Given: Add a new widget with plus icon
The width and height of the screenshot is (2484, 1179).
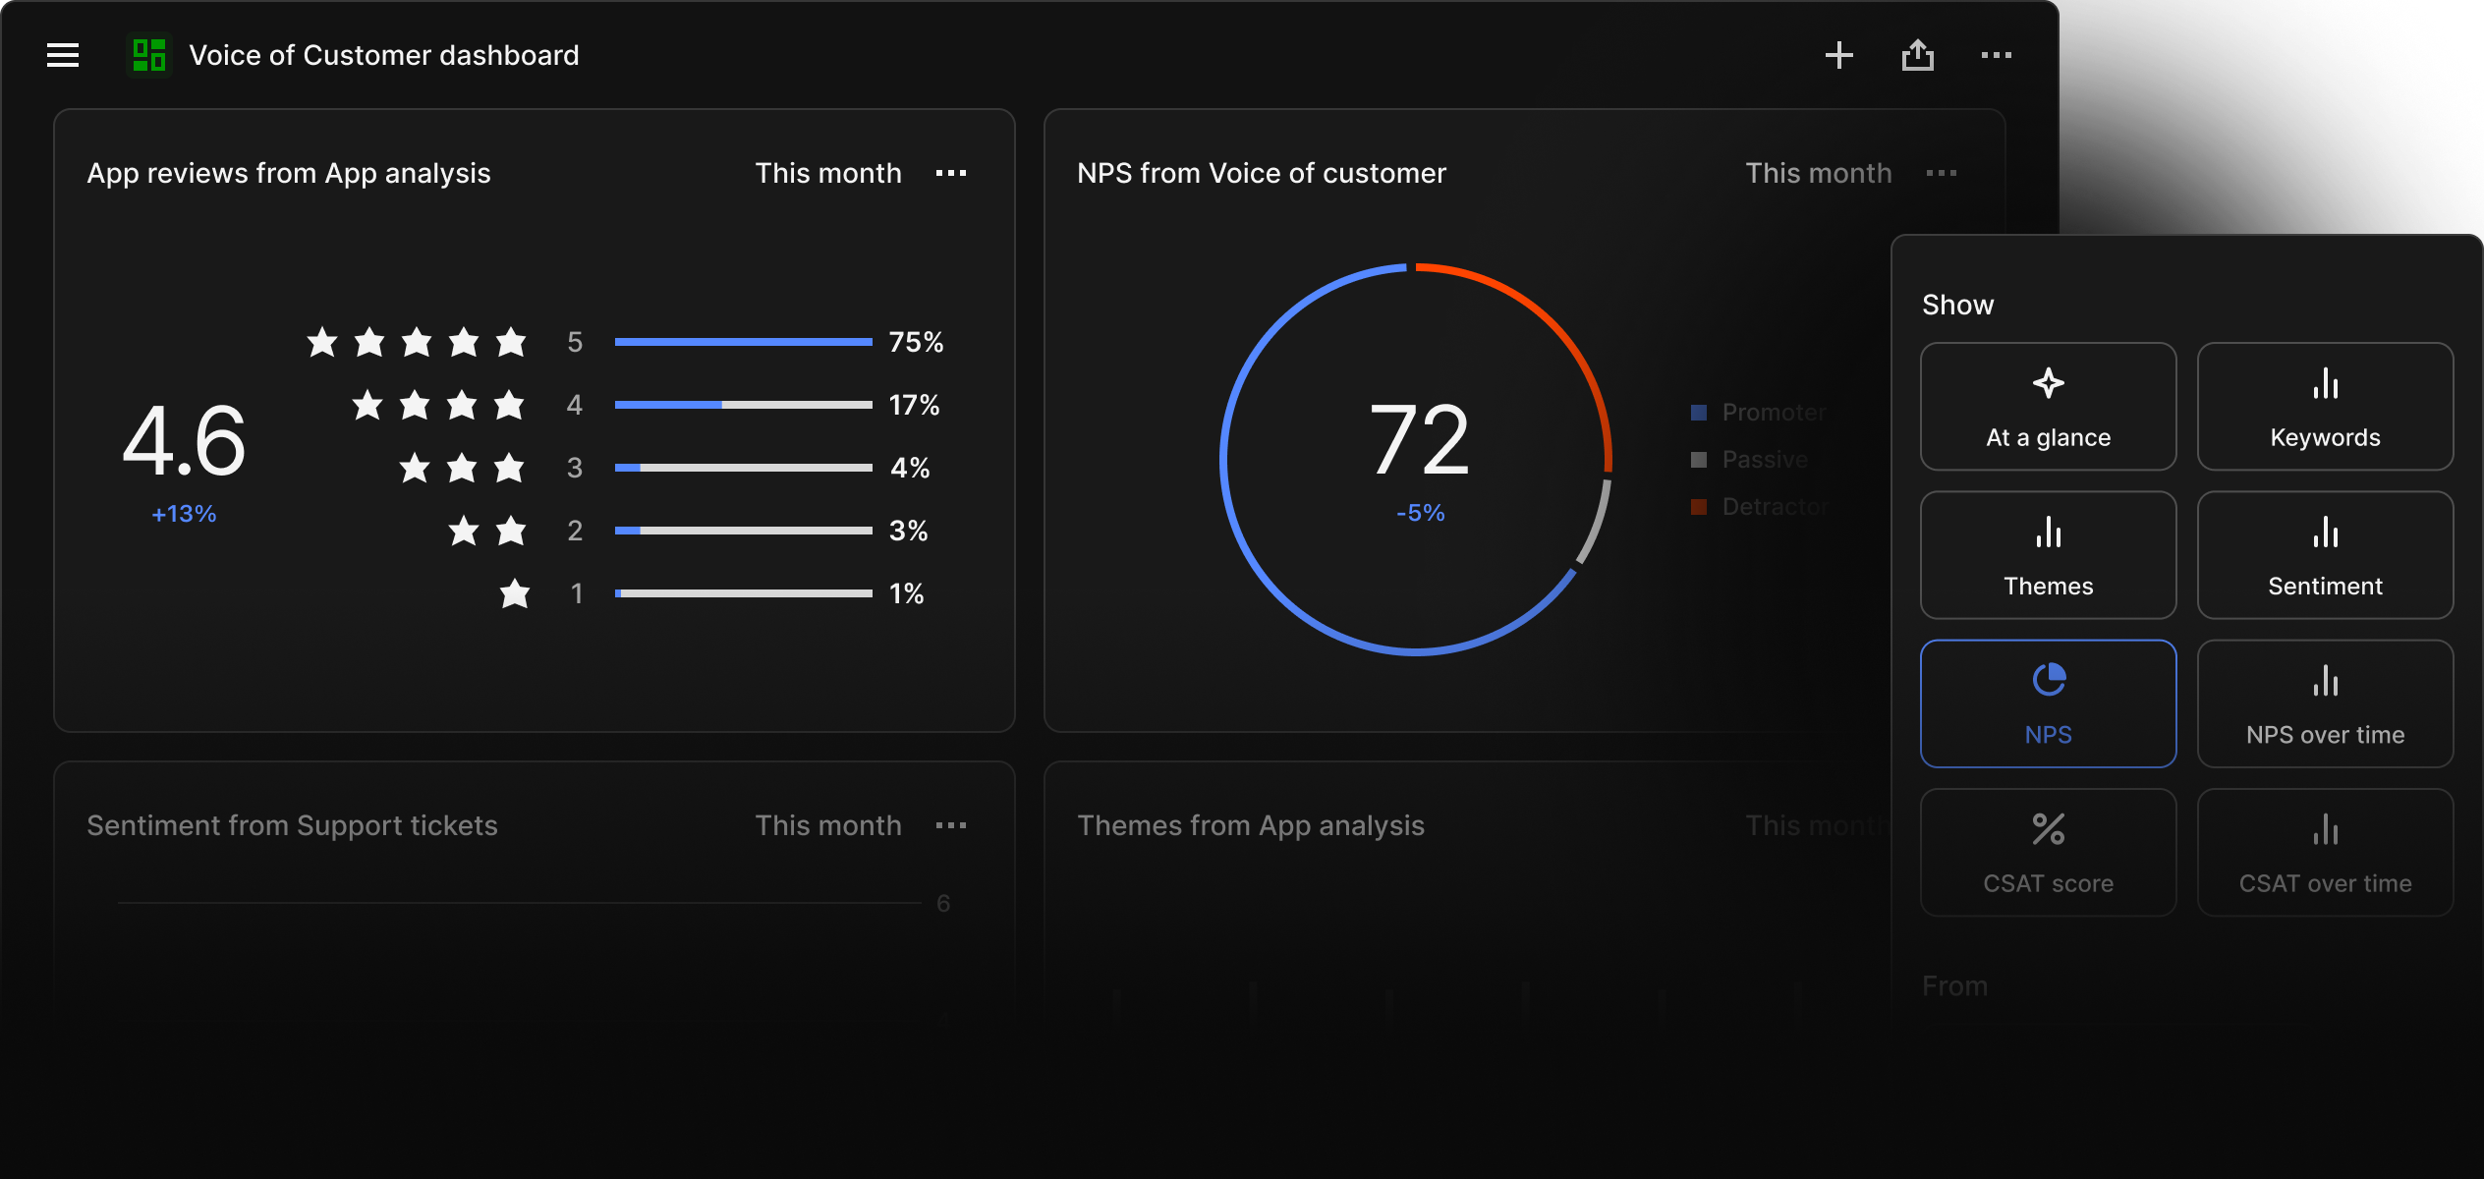Looking at the screenshot, I should point(1838,55).
